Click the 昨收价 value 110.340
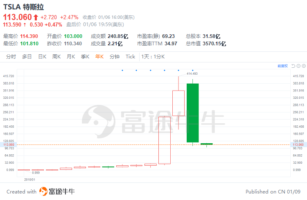 73,44
